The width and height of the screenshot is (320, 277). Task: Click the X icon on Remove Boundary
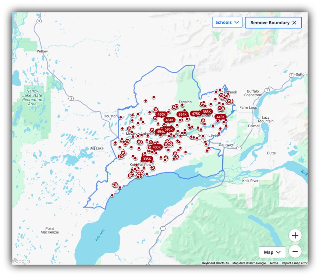click(x=294, y=23)
